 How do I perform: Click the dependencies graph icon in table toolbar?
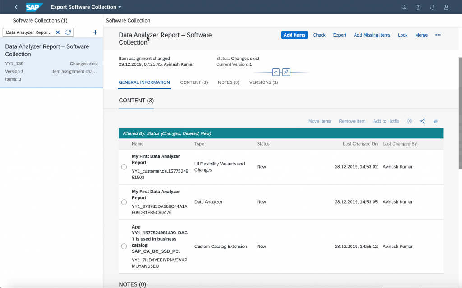410,121
